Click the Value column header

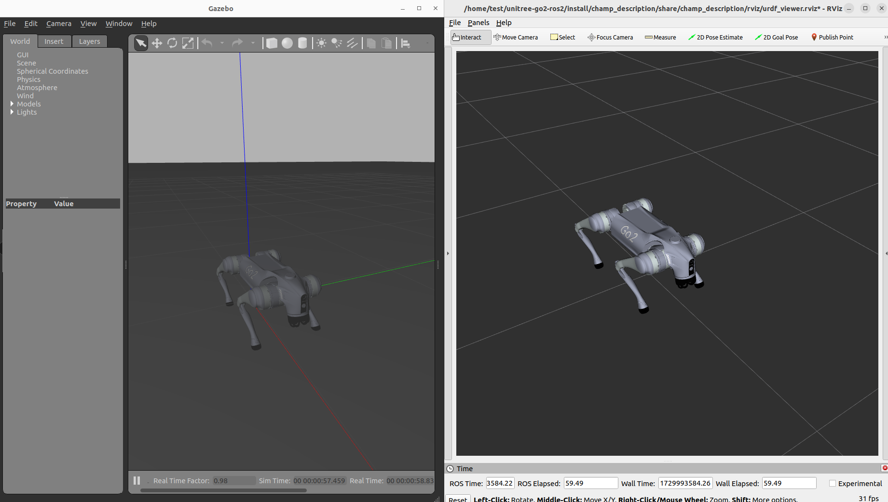(64, 204)
